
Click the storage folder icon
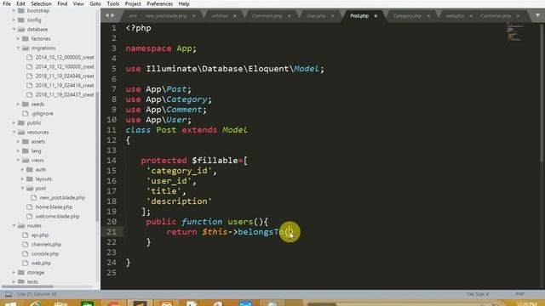[21, 272]
